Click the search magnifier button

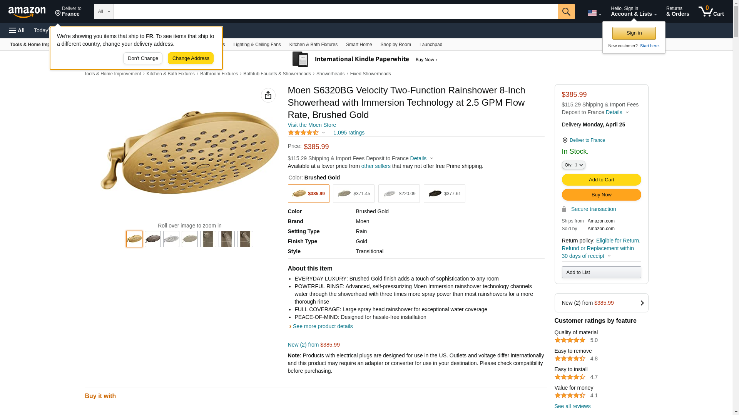pyautogui.click(x=566, y=12)
